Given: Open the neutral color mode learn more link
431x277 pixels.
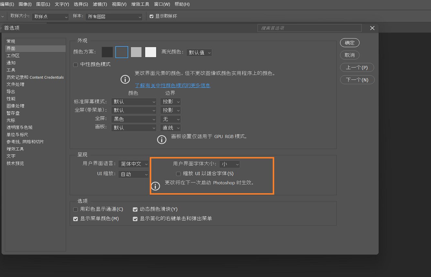Looking at the screenshot, I should 173,85.
